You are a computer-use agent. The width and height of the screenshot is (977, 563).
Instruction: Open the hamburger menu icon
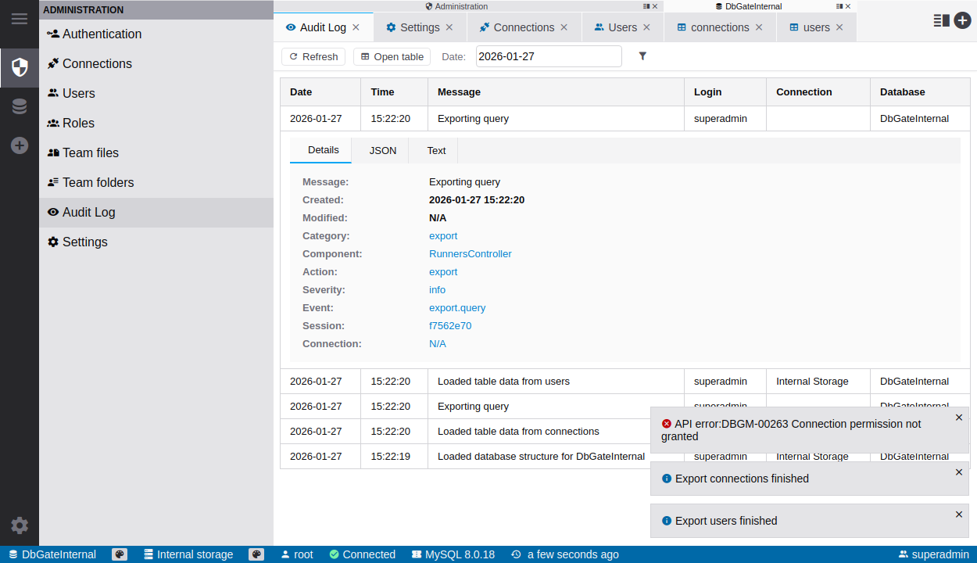coord(20,19)
